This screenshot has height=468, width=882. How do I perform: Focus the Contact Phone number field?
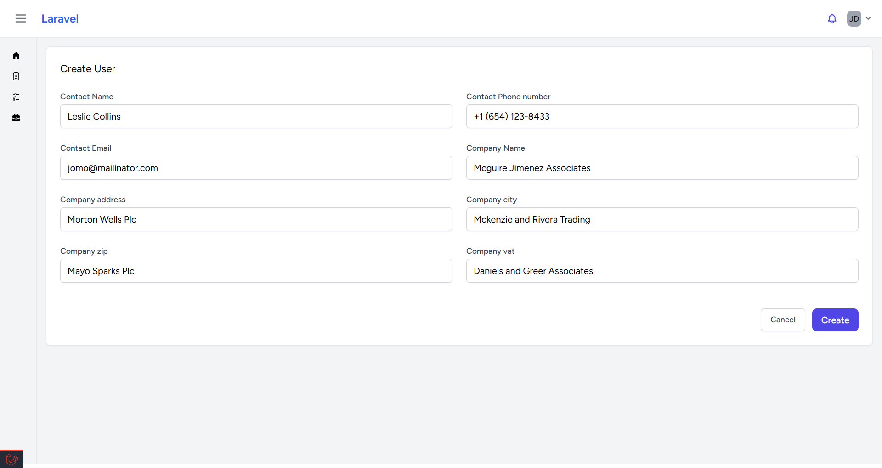(662, 116)
